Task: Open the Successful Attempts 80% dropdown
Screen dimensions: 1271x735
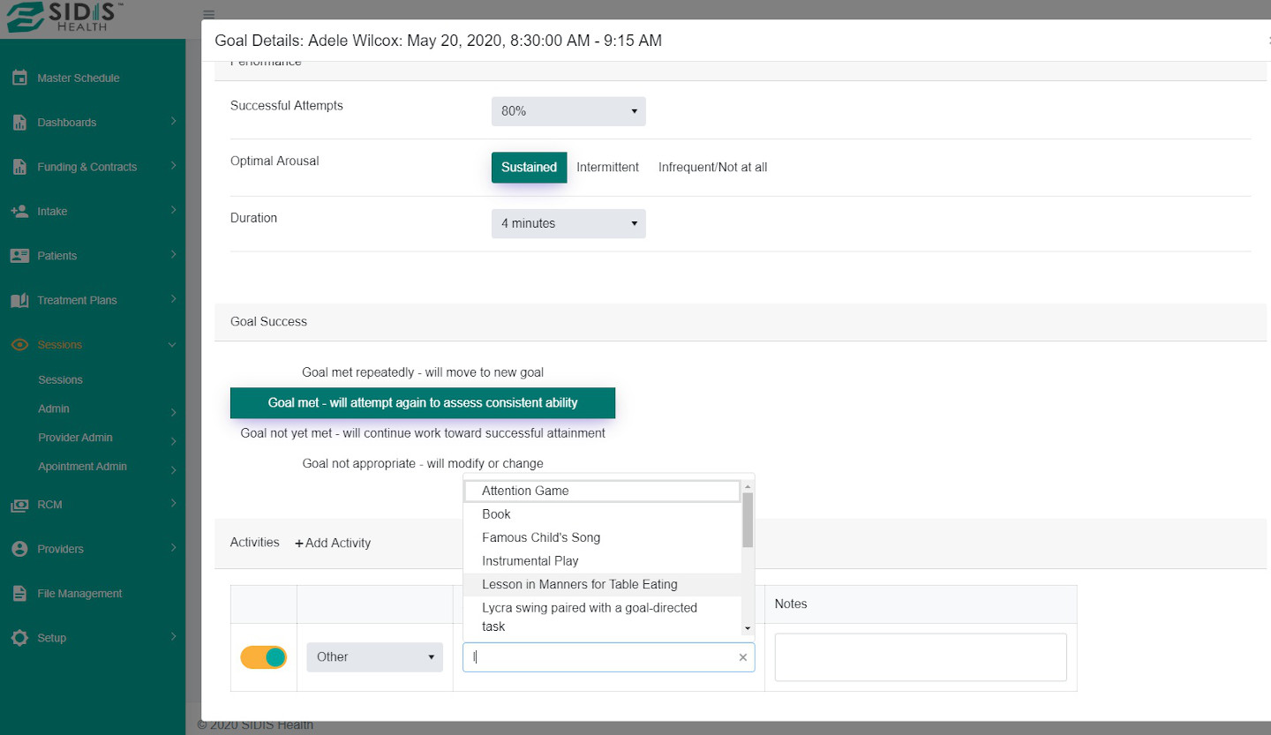Action: (568, 111)
